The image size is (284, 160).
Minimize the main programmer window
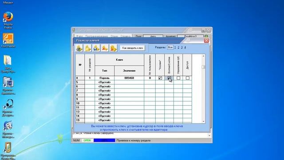point(203,30)
